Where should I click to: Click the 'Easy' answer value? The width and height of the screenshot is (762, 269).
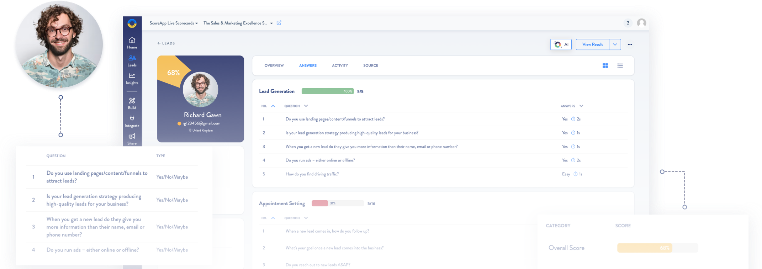click(x=566, y=174)
